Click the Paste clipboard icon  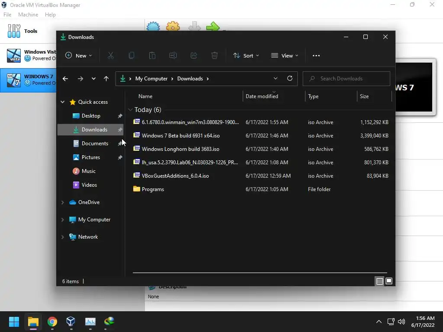pyautogui.click(x=152, y=56)
